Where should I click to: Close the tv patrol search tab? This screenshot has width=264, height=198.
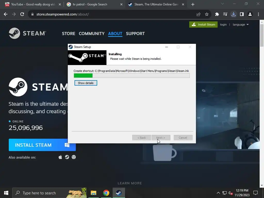[121, 5]
